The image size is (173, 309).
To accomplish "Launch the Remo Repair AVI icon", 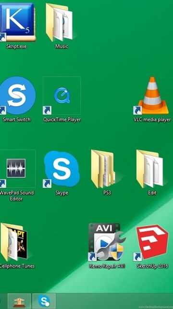I will point(107,242).
